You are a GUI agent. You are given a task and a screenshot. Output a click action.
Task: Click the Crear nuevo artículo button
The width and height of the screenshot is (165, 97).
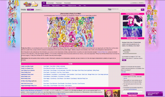133,93
